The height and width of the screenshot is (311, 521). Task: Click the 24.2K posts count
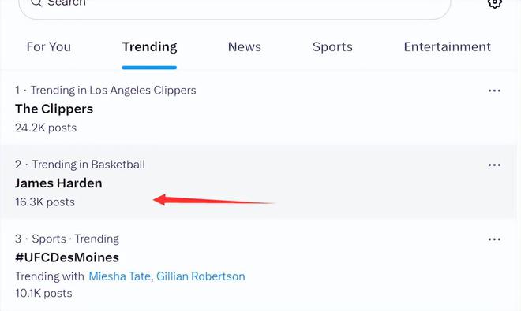tap(46, 128)
